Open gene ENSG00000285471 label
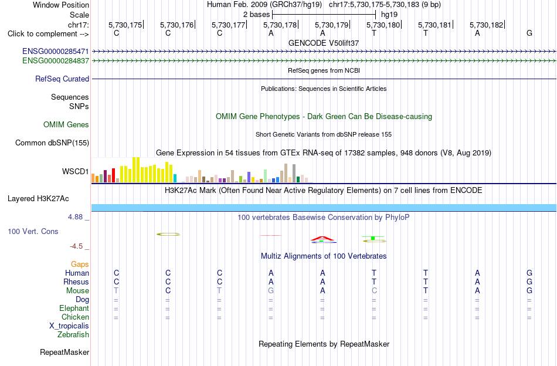The height and width of the screenshot is (366, 557). 56,51
